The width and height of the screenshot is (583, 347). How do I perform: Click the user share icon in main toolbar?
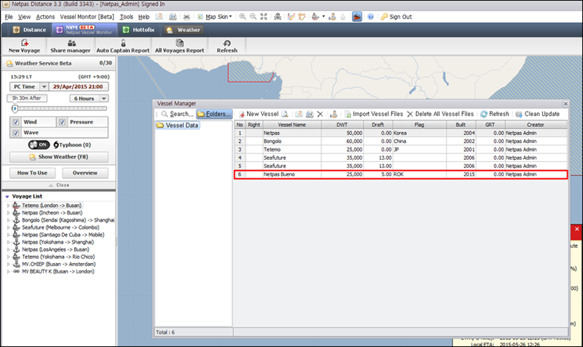pyautogui.click(x=332, y=17)
